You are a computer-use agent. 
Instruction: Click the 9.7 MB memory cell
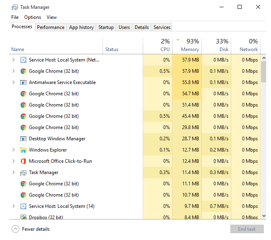(x=187, y=206)
